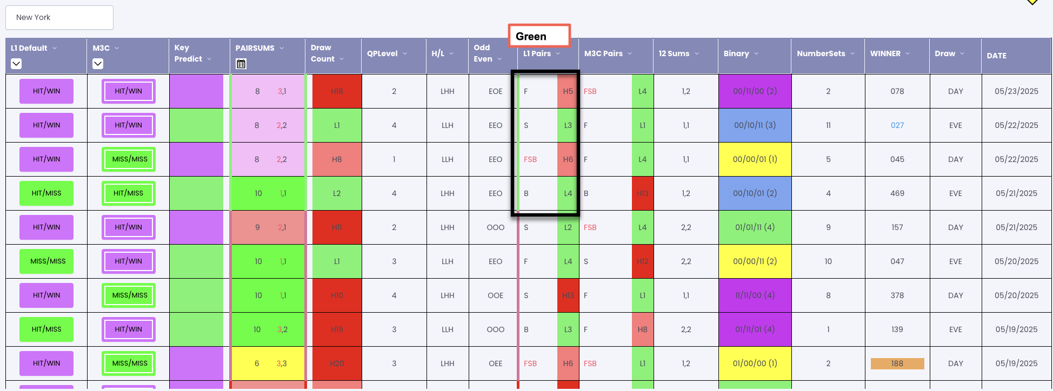The image size is (1053, 391).
Task: Click L1 Default HIT/MISS button in winner 469 row
Action: 46,193
